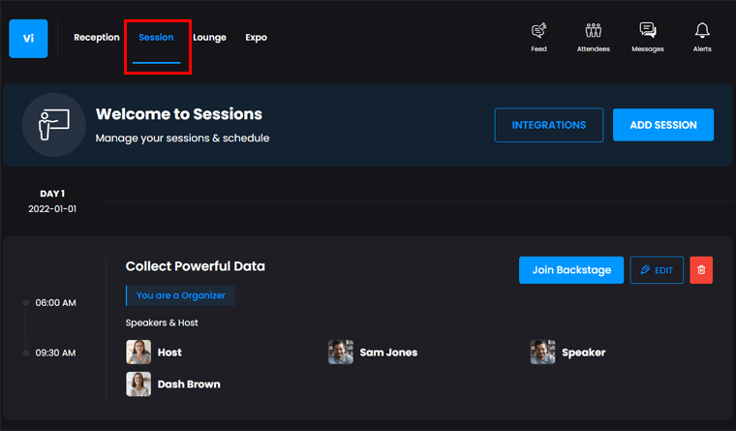Click Dash Brown's avatar photo
The image size is (736, 431).
(x=138, y=384)
